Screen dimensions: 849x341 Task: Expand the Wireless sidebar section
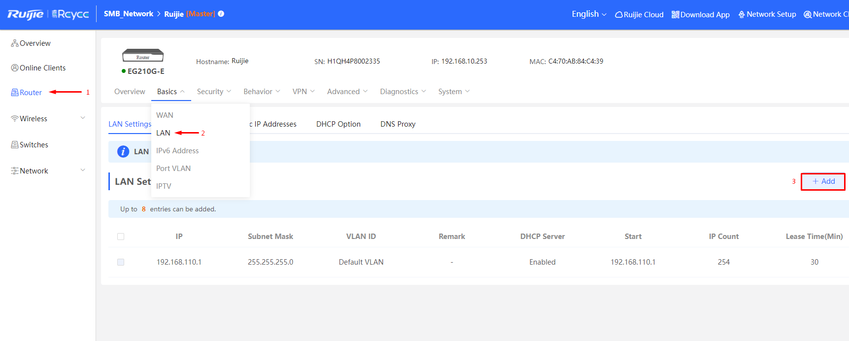[x=83, y=118]
